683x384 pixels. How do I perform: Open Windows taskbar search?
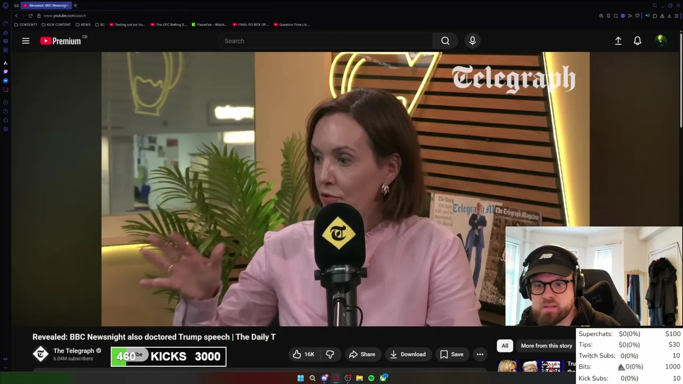(x=313, y=378)
